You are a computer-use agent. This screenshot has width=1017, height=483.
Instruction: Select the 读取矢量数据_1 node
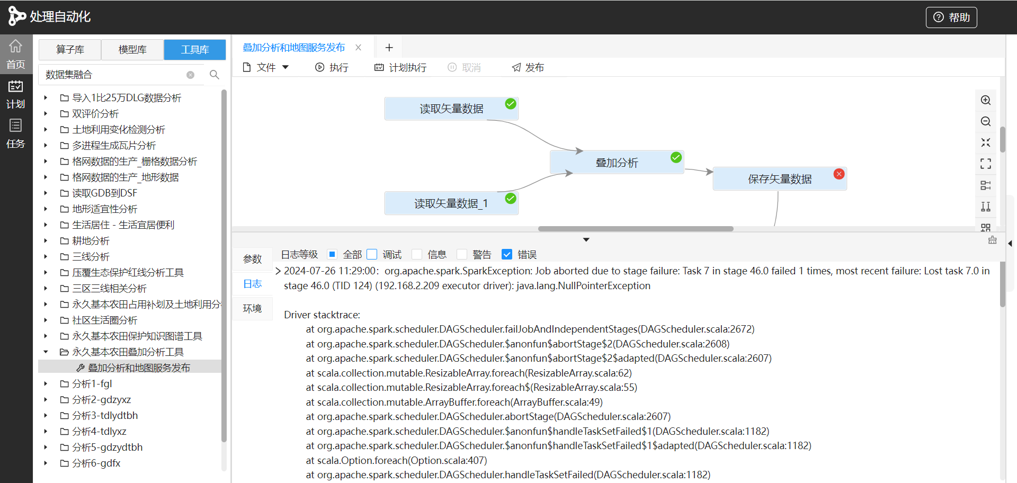tap(451, 203)
